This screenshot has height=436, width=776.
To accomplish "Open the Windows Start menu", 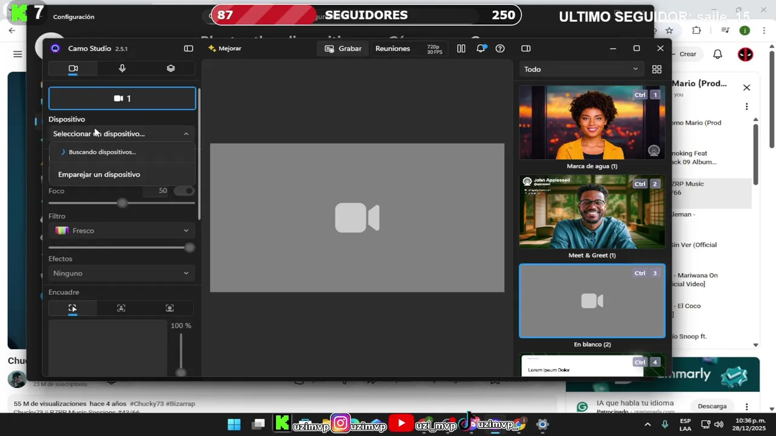I will [x=234, y=424].
